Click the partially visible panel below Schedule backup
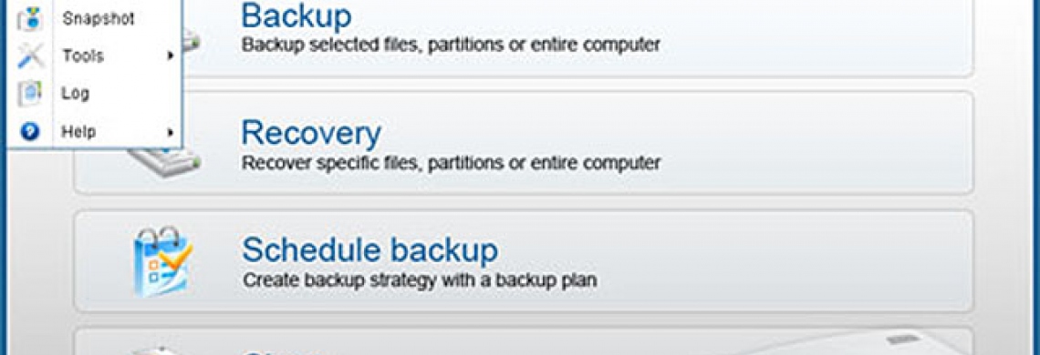Viewport: 1040px width, 355px height. (x=524, y=341)
